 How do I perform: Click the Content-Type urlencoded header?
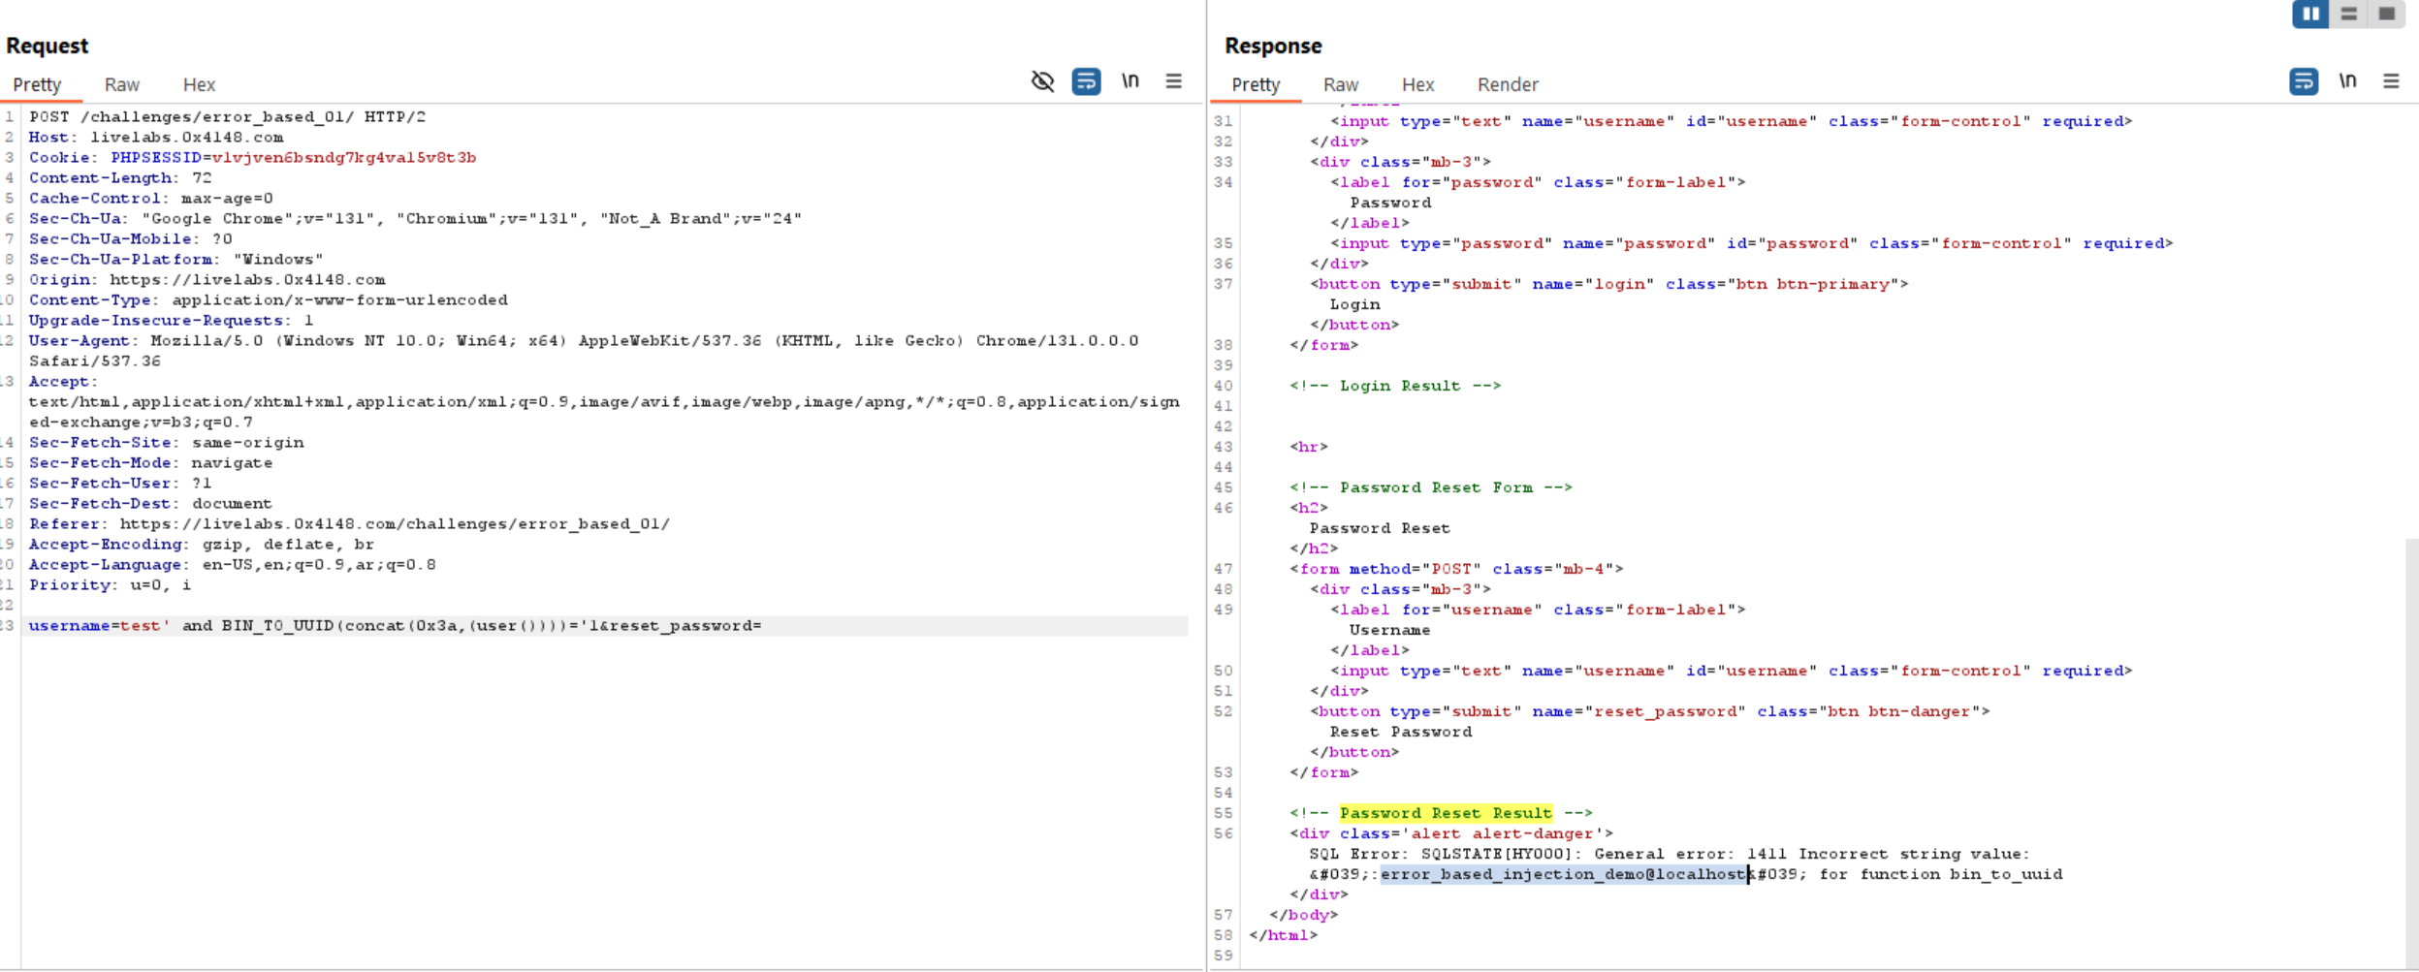tap(269, 300)
